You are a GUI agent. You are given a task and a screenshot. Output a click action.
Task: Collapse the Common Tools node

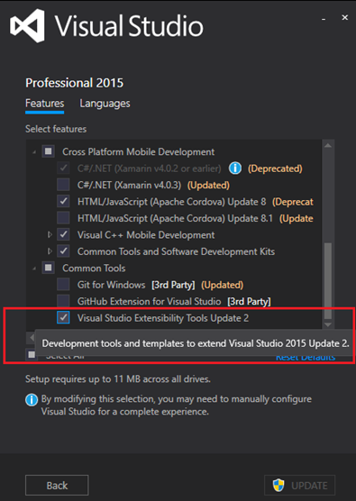(34, 269)
